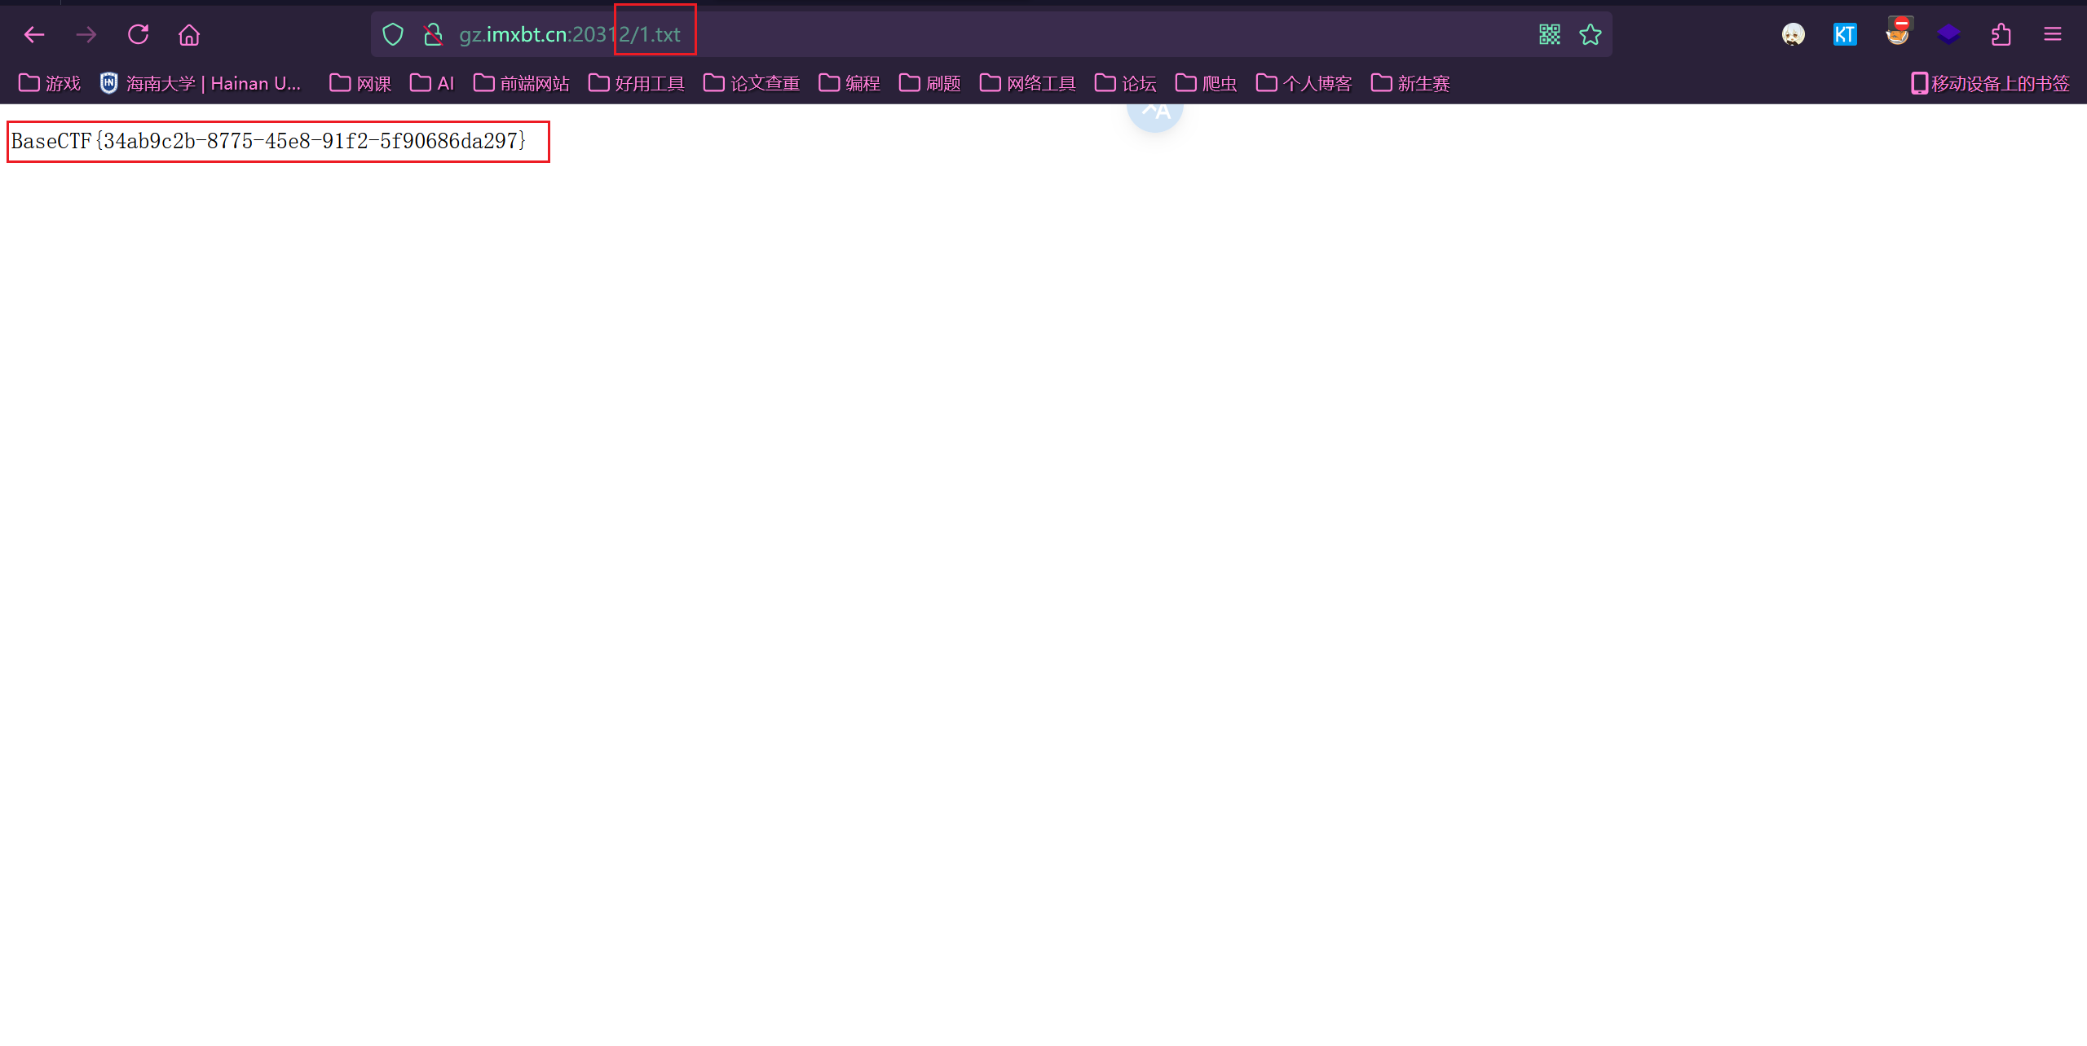Image resolution: width=2087 pixels, height=1046 pixels.
Task: Bookmark this page with the star
Action: 1590,34
